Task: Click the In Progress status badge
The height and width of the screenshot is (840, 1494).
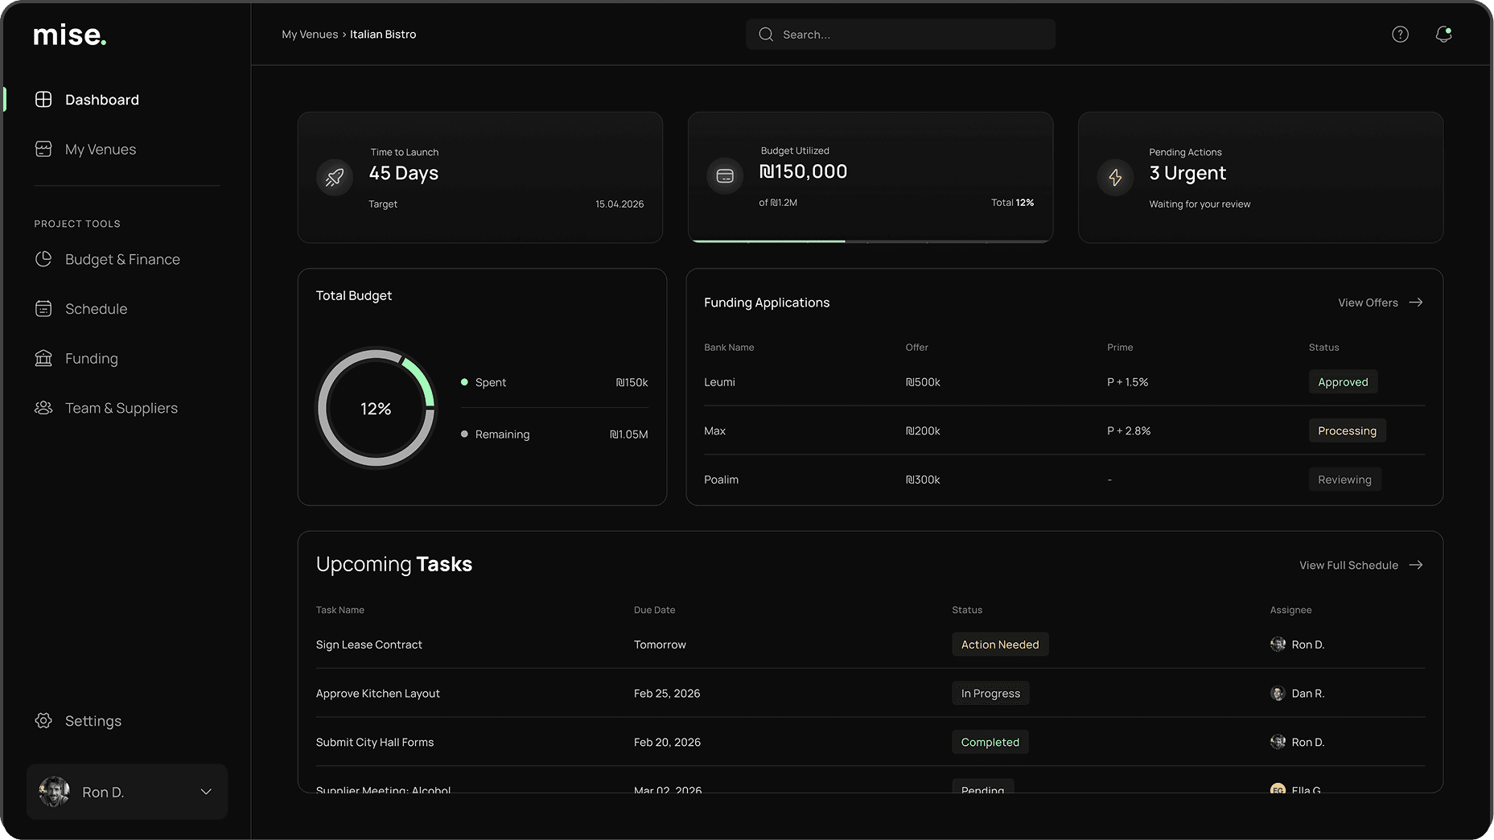Action: pyautogui.click(x=990, y=694)
